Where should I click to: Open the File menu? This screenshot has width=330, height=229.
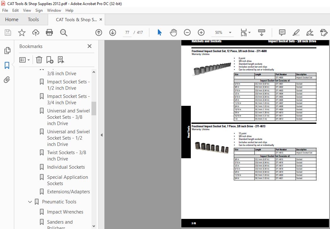click(5, 10)
